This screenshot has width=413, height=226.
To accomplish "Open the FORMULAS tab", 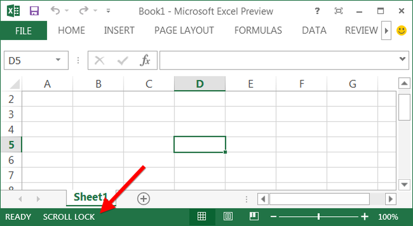I will (x=258, y=30).
